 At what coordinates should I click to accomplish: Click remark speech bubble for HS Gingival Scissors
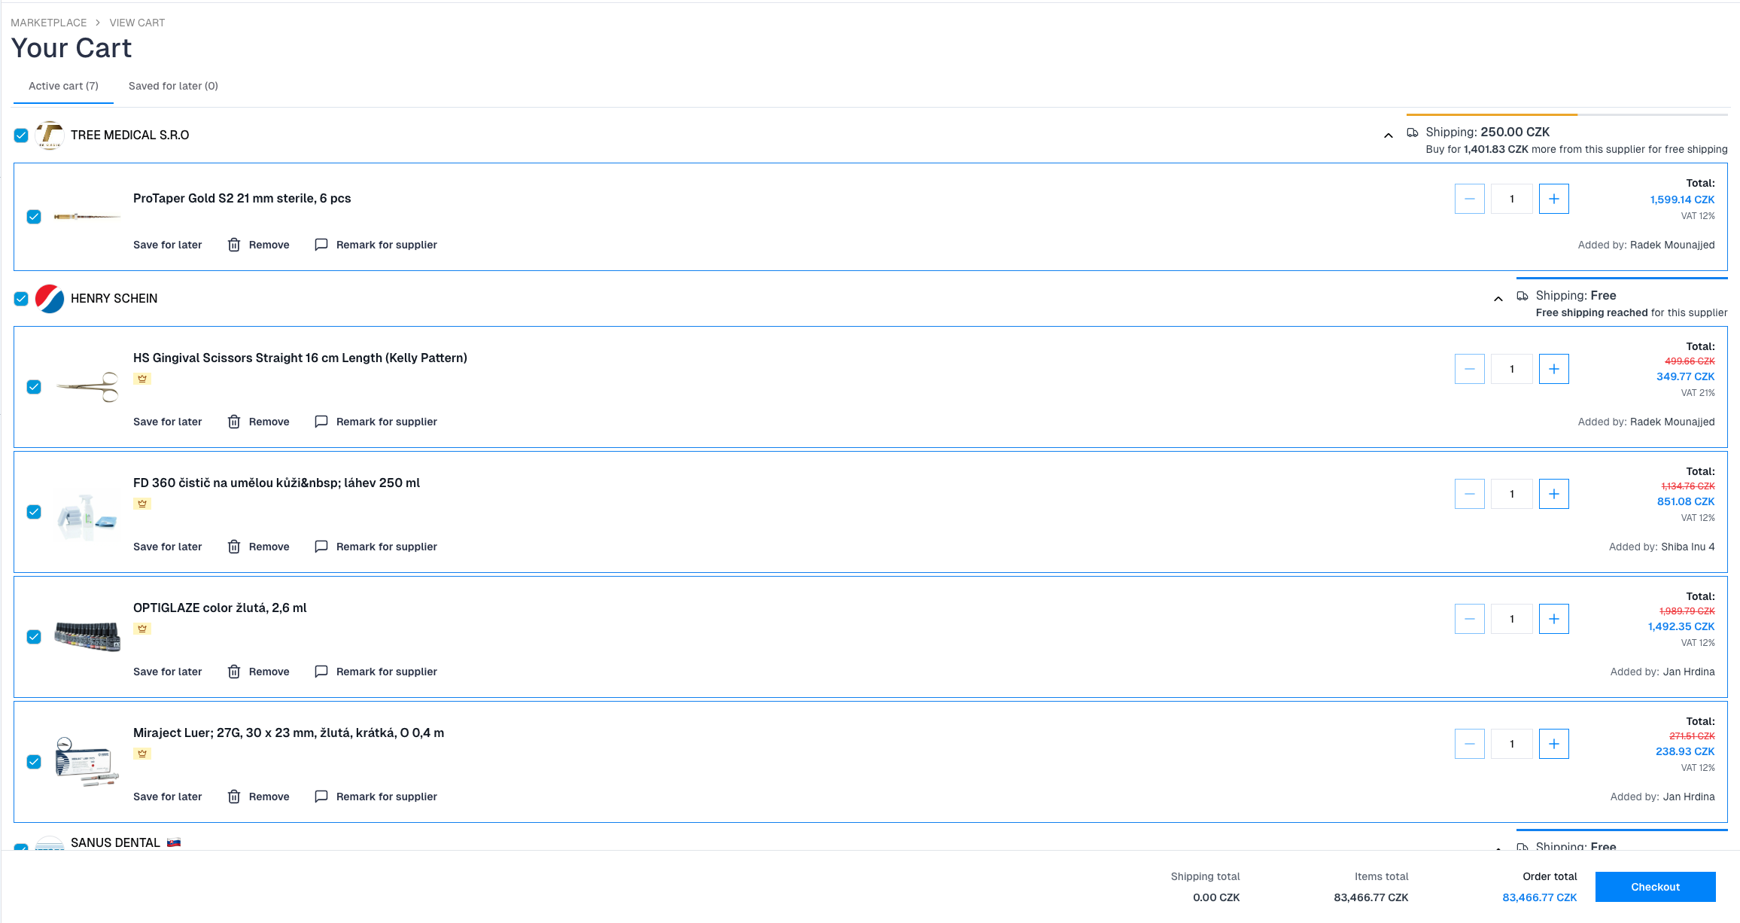click(321, 422)
